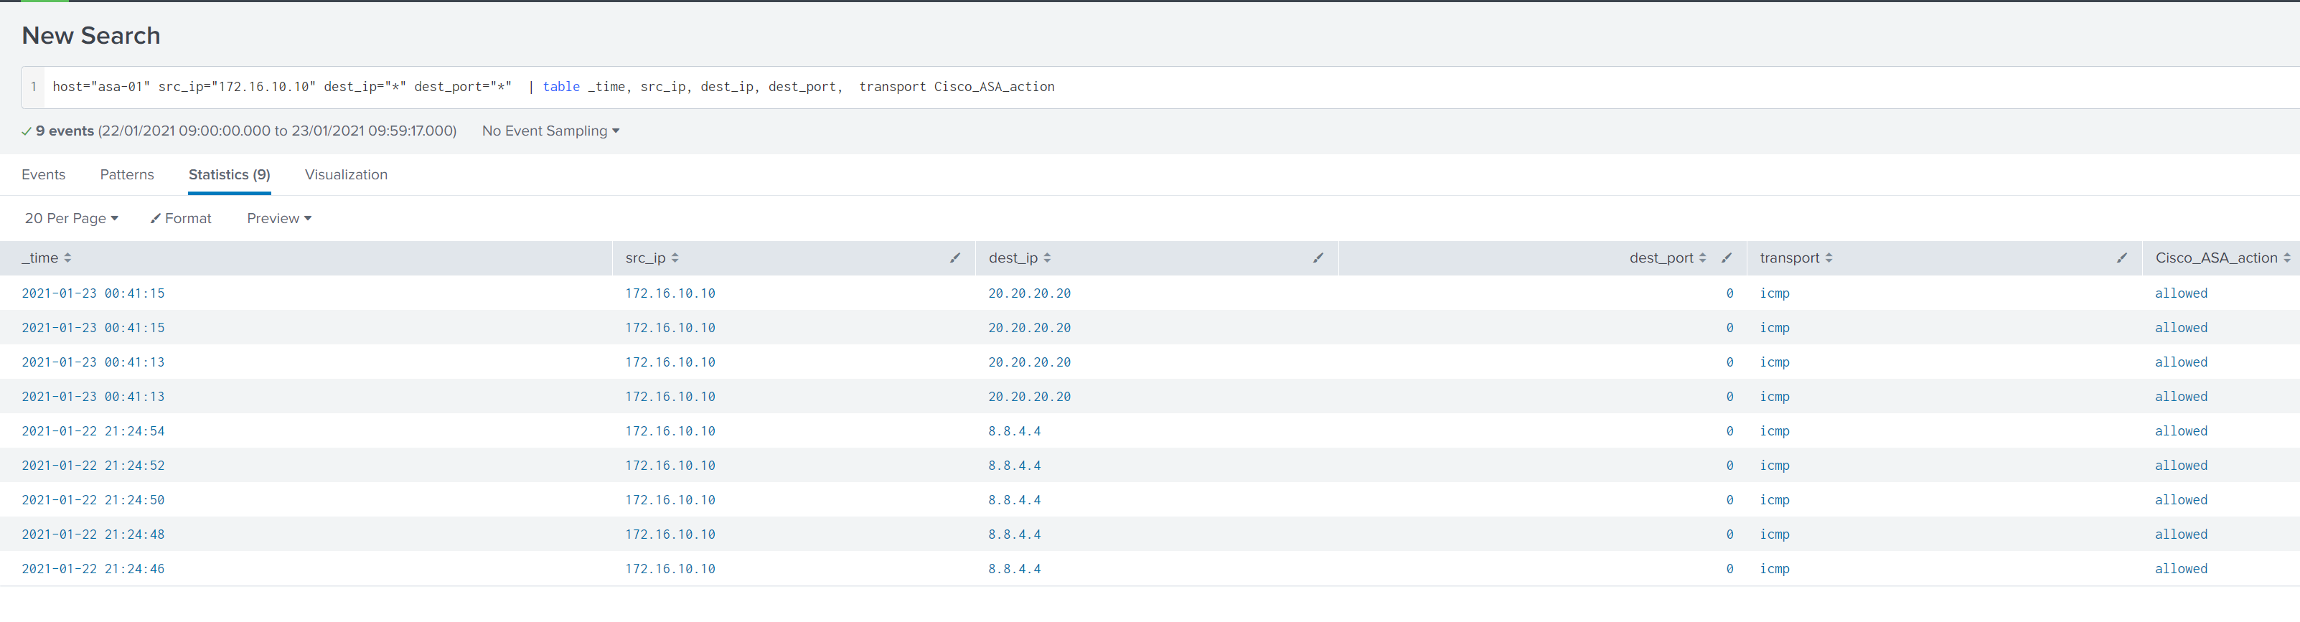Click the src_ip column format pencil icon
Viewport: 2300px width, 622px height.
[x=954, y=258]
